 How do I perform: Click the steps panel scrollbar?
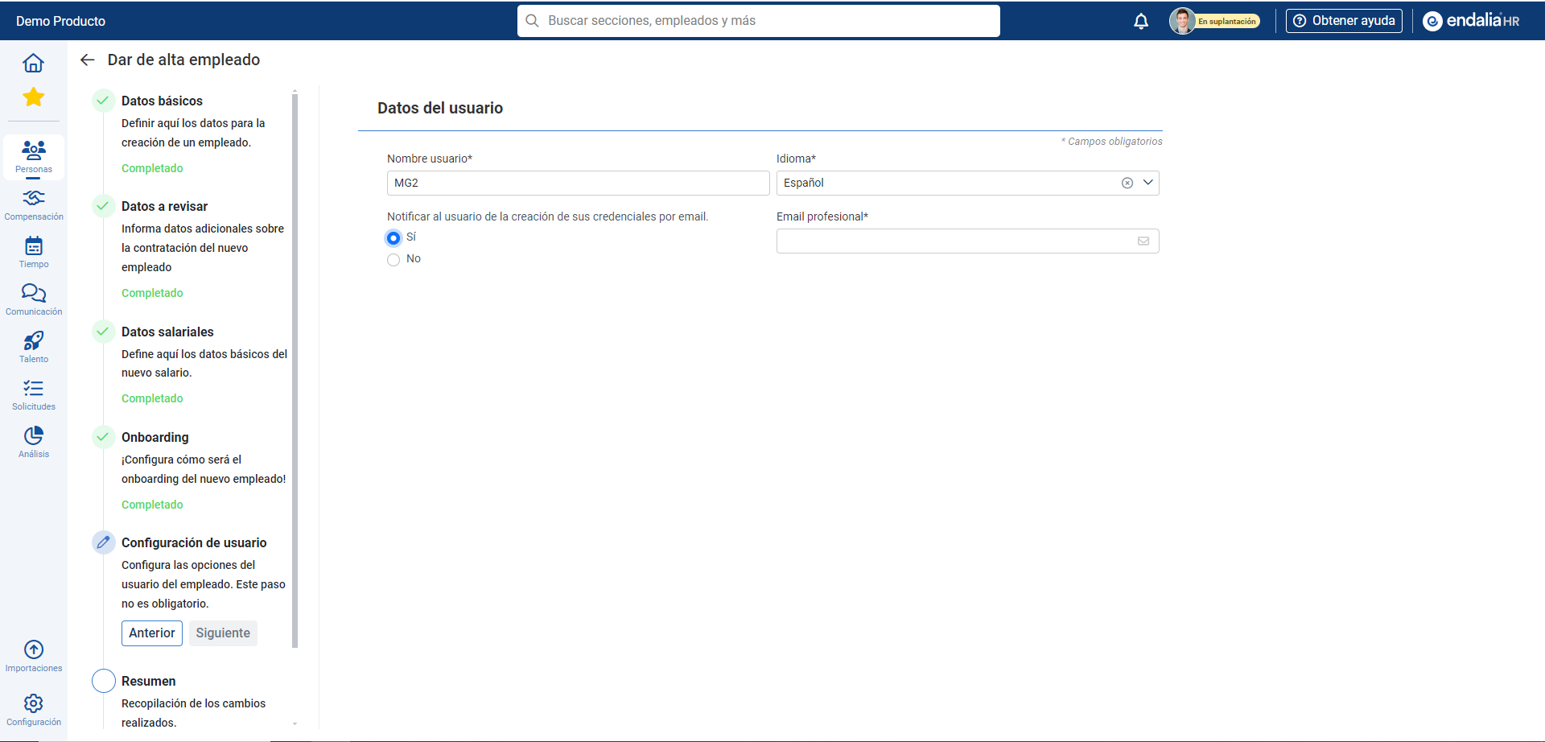(295, 370)
